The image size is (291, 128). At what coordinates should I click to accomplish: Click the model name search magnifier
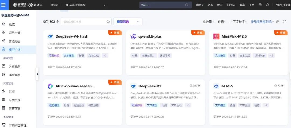[108, 22]
